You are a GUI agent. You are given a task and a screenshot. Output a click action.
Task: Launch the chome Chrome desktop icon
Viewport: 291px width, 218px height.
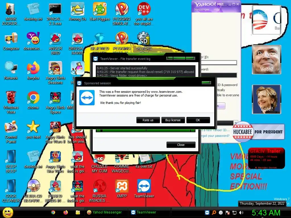tap(33, 100)
